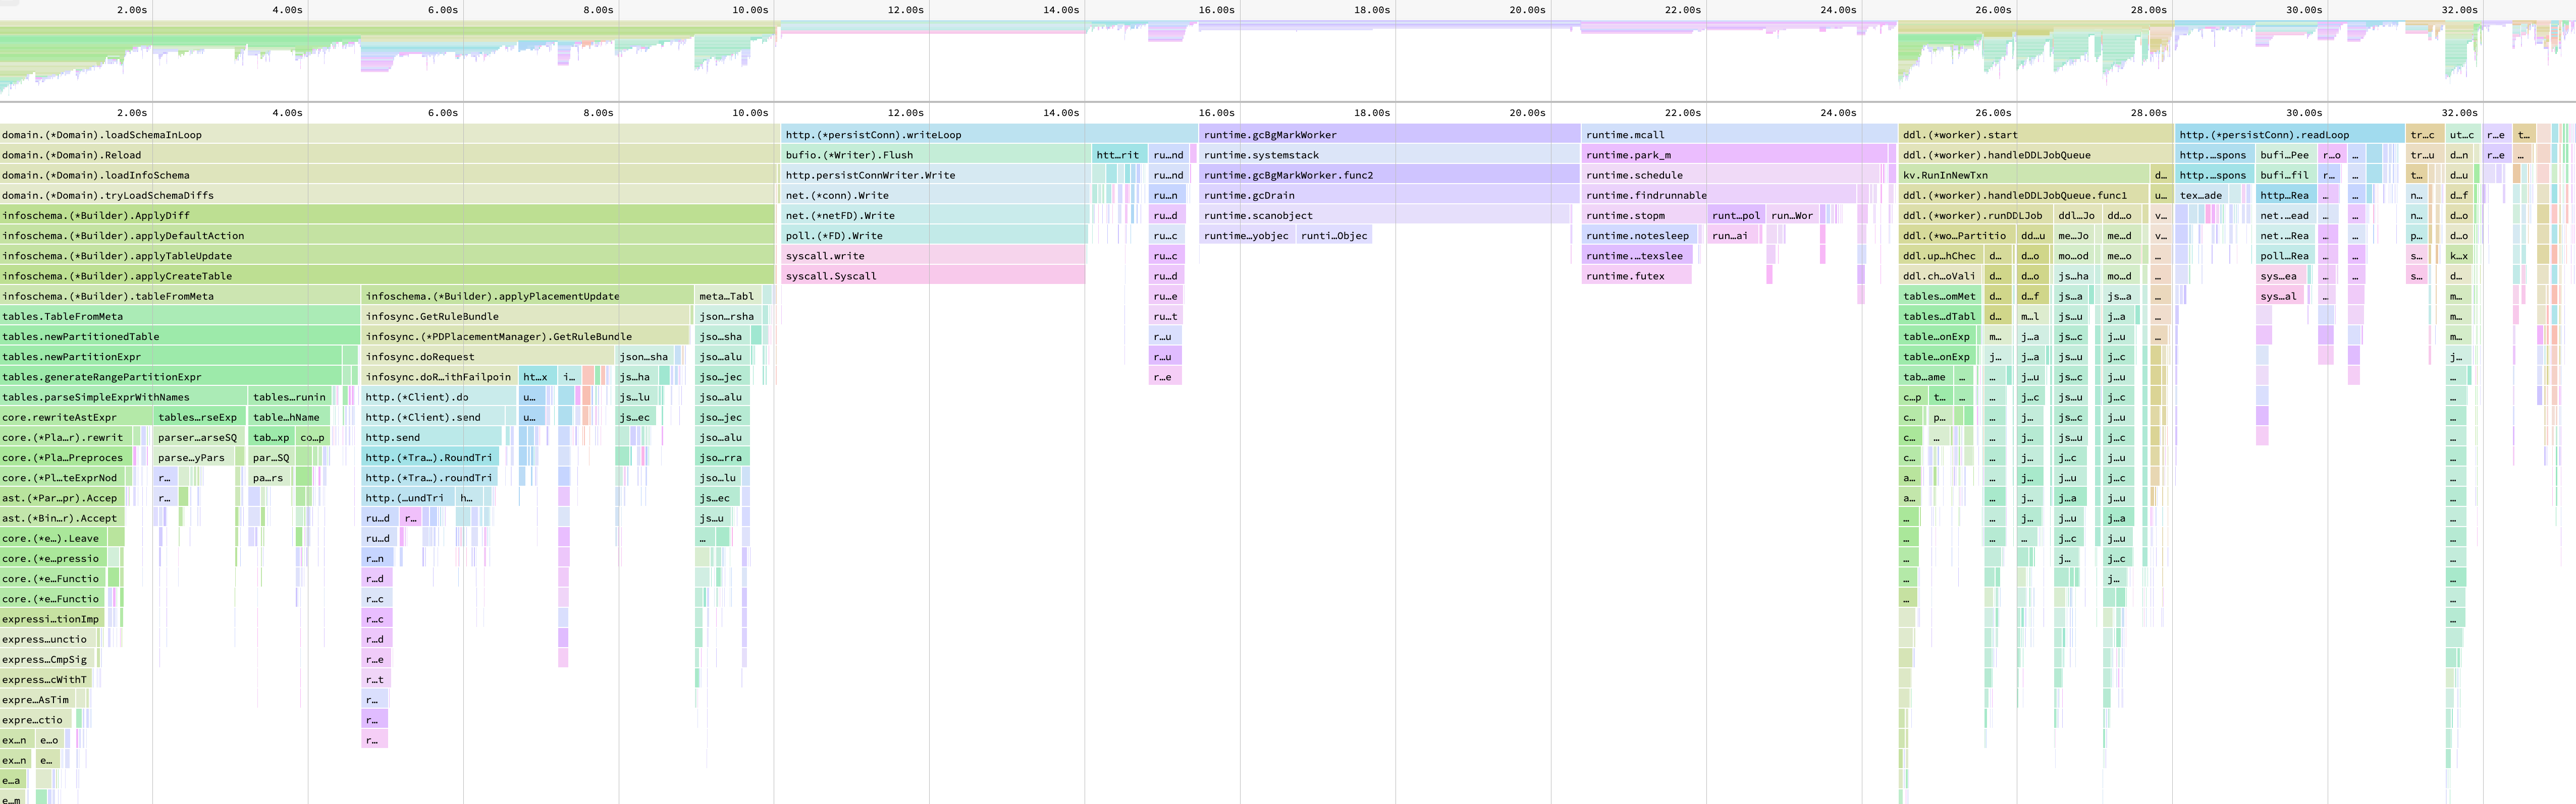This screenshot has height=804, width=2576.
Task: Select infoschema.(*Builder).tableFromMeta frame
Action: [x=180, y=296]
